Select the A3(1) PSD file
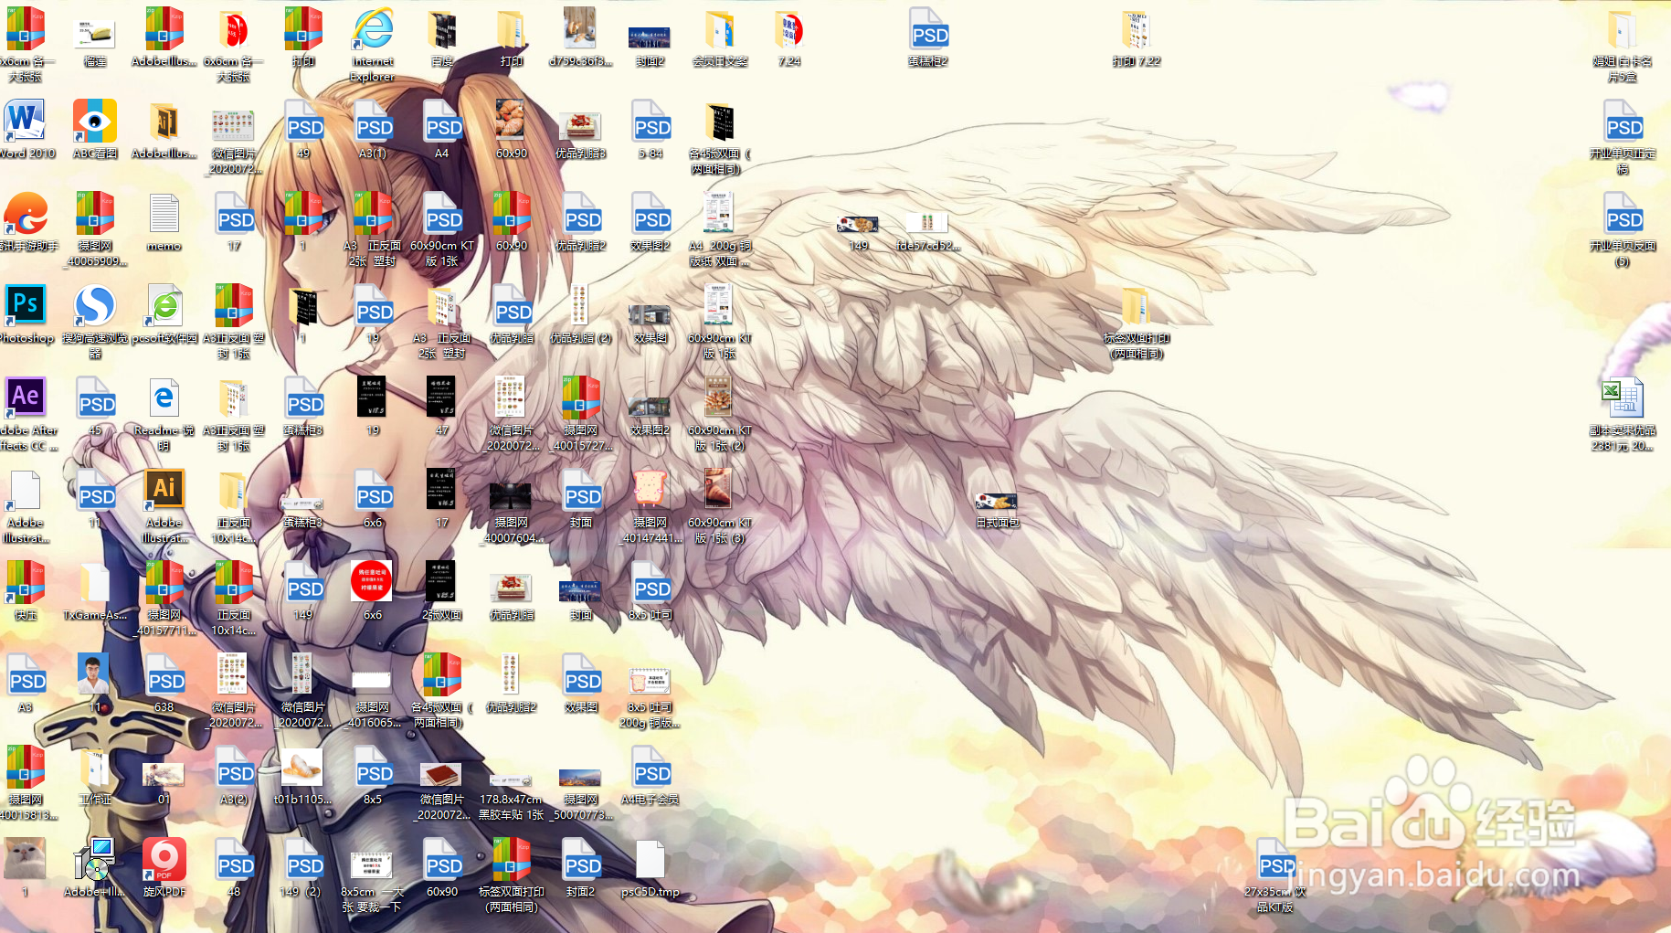 click(x=373, y=130)
